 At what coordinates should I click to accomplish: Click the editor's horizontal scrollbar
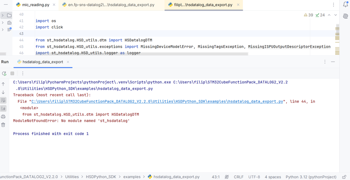coord(140,54)
